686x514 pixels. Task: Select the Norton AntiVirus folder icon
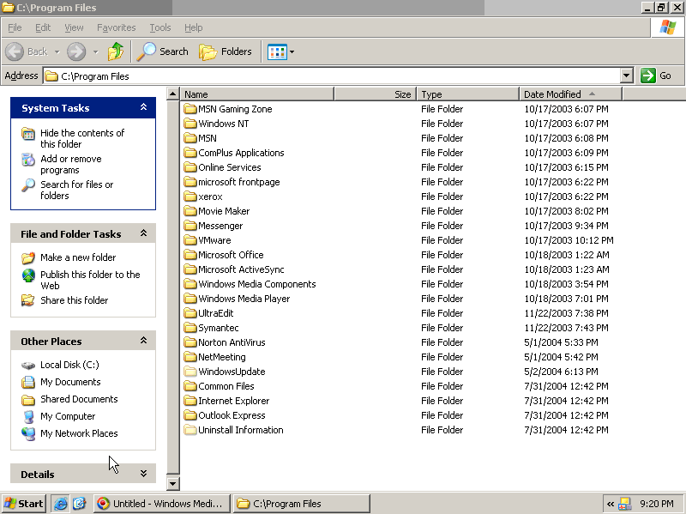coord(190,342)
